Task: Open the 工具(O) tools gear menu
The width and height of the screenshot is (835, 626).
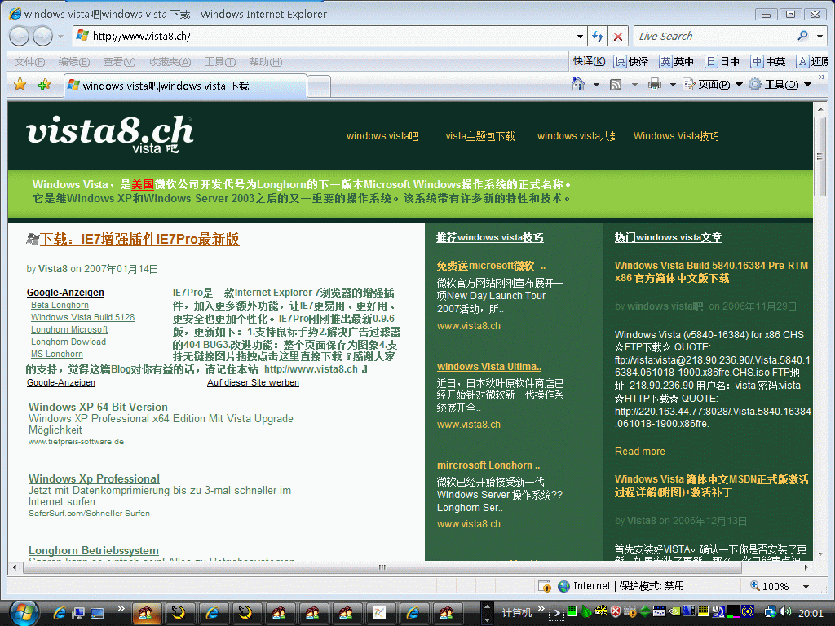Action: [x=780, y=84]
